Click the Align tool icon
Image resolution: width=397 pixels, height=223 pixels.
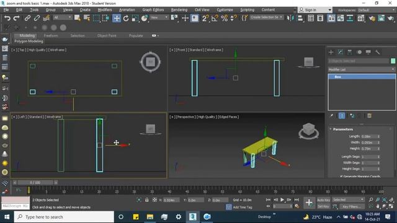click(300, 18)
